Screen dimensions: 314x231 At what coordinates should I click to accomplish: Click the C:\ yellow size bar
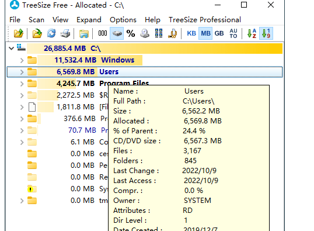click(x=155, y=49)
